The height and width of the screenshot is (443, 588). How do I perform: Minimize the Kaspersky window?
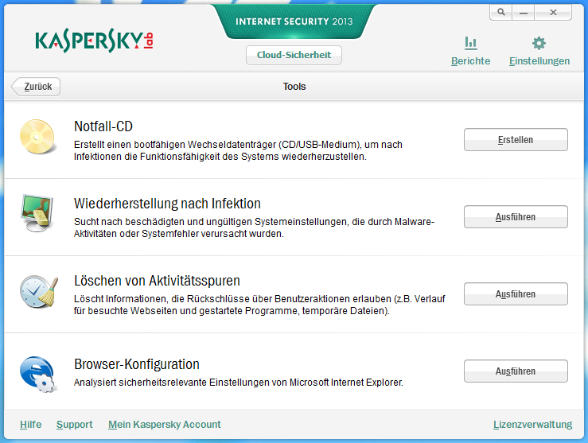524,12
